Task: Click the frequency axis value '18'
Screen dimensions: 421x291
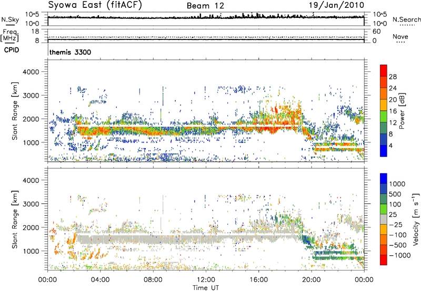Action: coord(35,32)
